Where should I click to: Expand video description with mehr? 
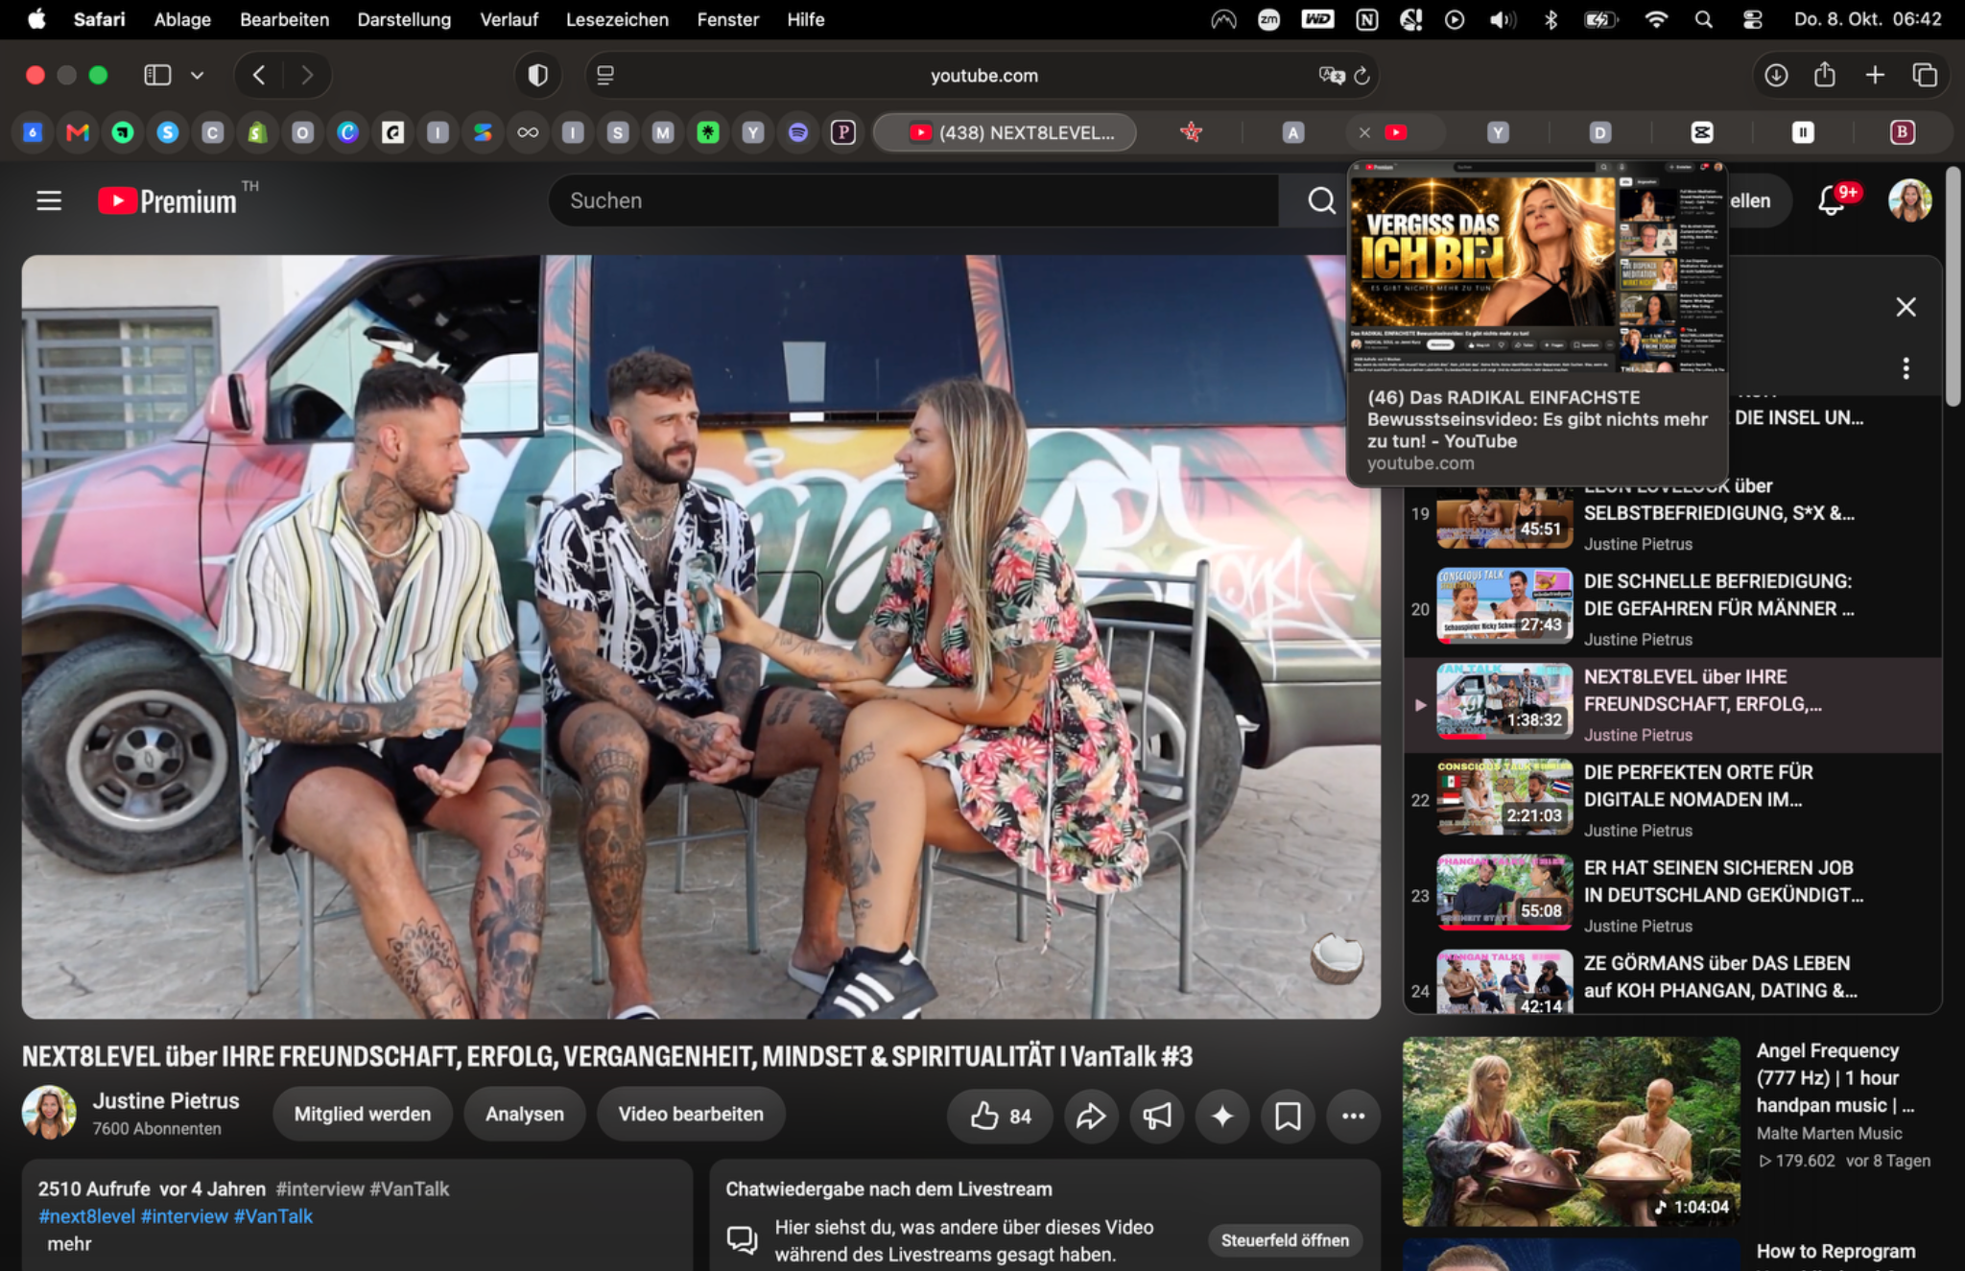[69, 1244]
